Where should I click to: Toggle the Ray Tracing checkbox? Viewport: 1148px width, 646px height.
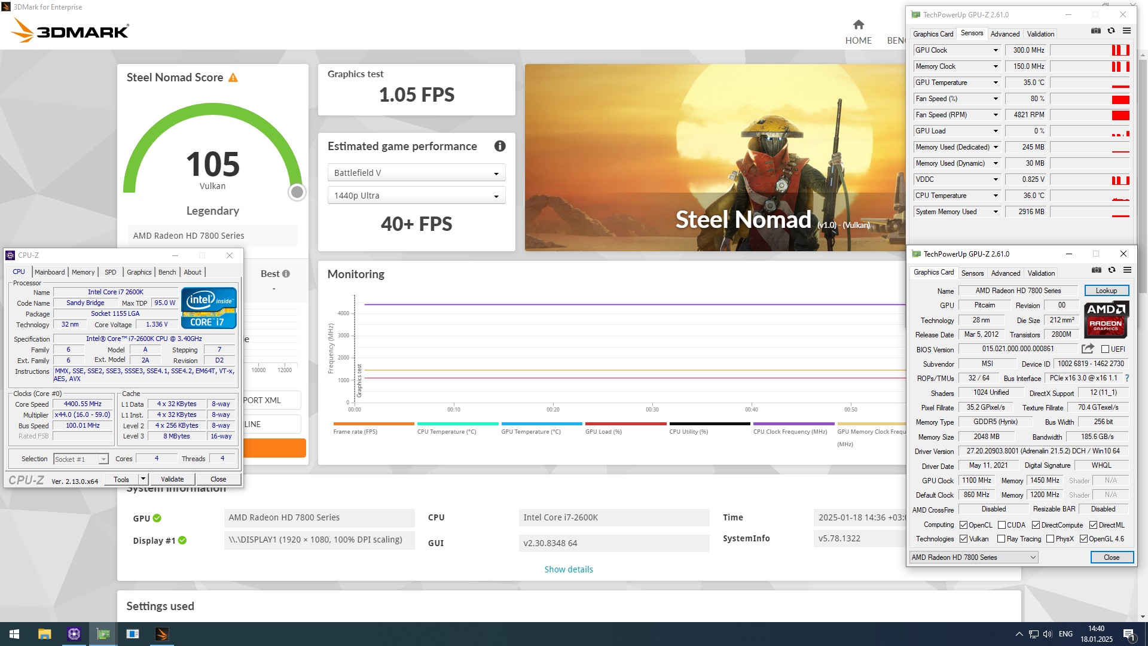pos(1001,539)
